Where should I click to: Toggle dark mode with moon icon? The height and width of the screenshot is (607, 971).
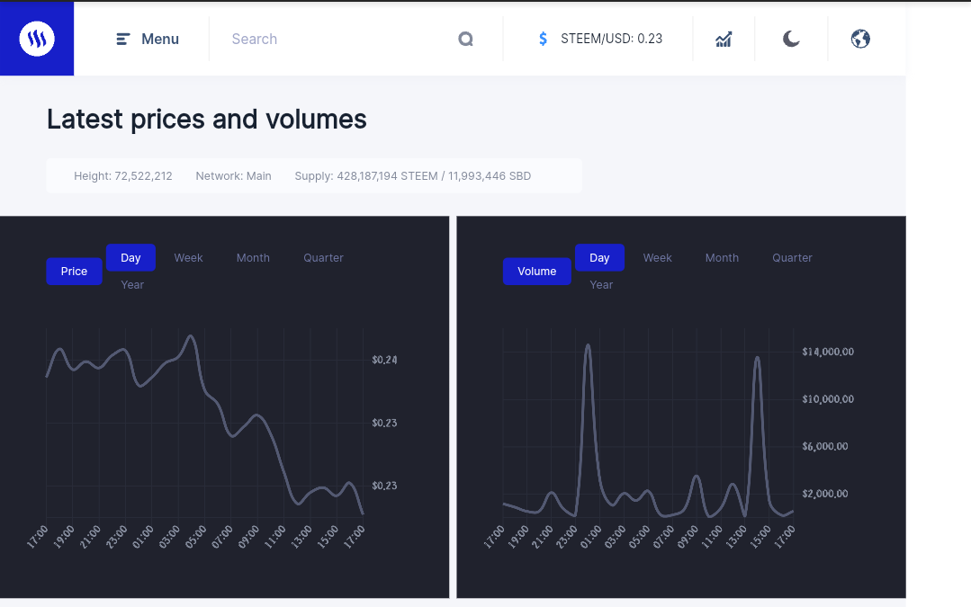(791, 39)
